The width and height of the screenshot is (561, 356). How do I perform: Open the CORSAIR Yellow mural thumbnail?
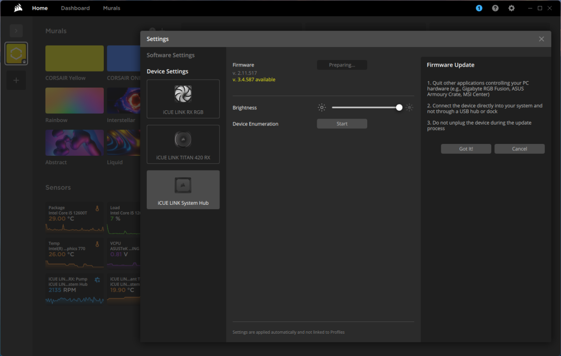click(x=74, y=58)
